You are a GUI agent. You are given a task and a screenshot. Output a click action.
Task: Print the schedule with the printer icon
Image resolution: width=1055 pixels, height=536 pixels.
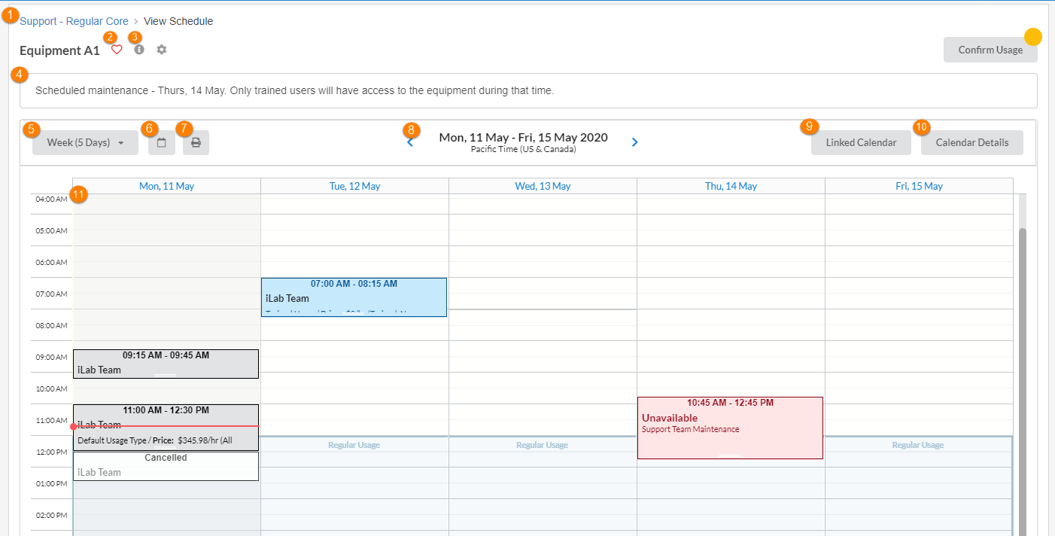point(196,142)
